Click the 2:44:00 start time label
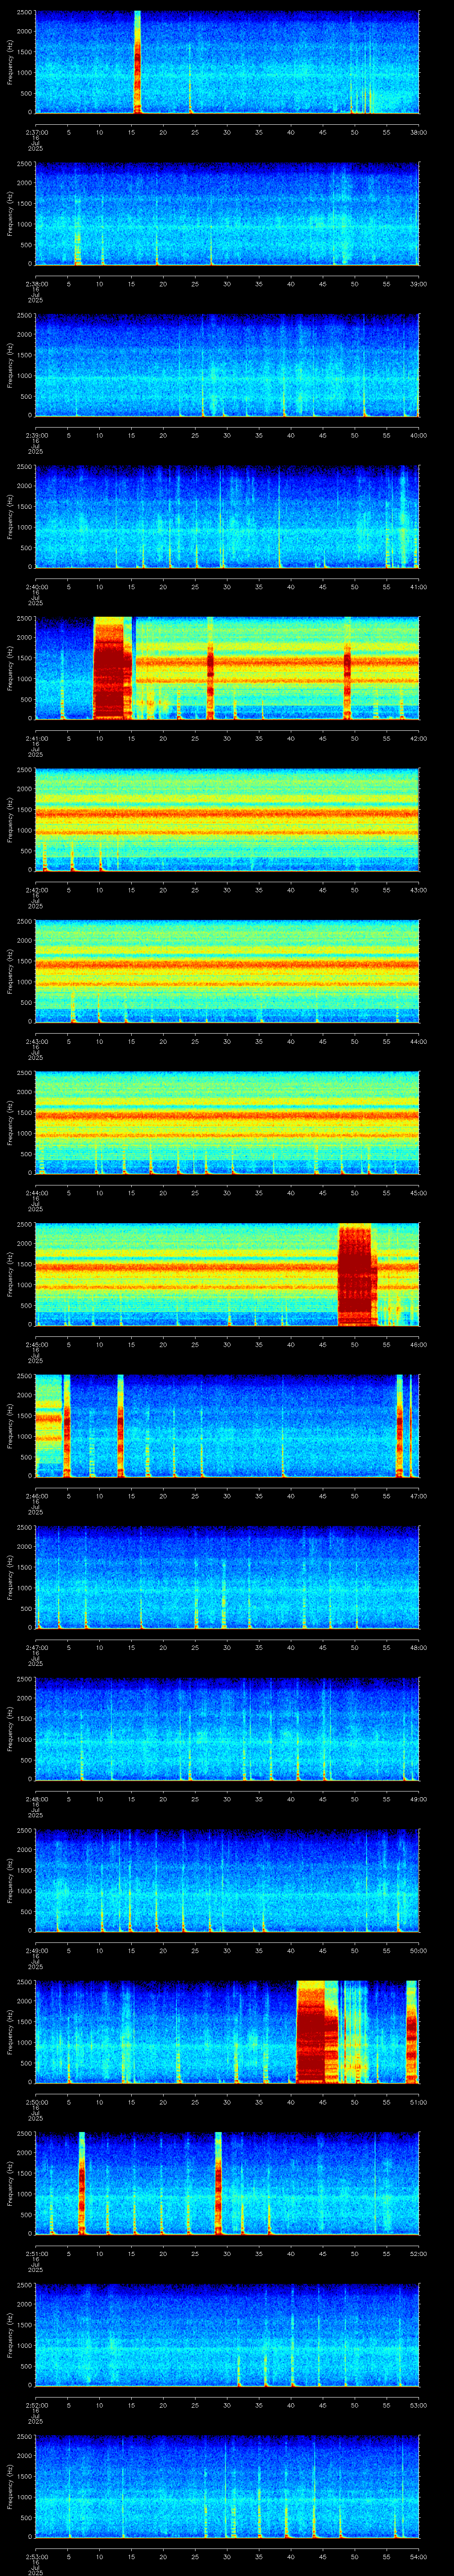 tap(36, 1192)
